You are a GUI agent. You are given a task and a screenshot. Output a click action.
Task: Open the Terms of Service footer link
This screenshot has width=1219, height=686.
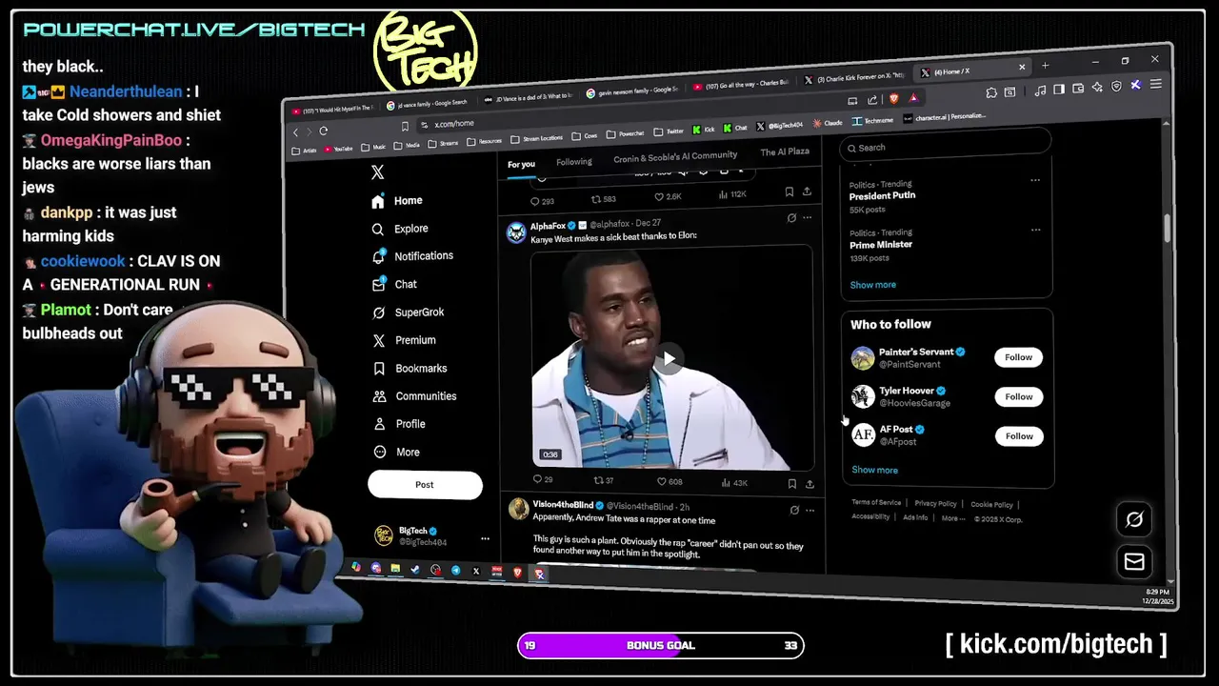coord(876,502)
